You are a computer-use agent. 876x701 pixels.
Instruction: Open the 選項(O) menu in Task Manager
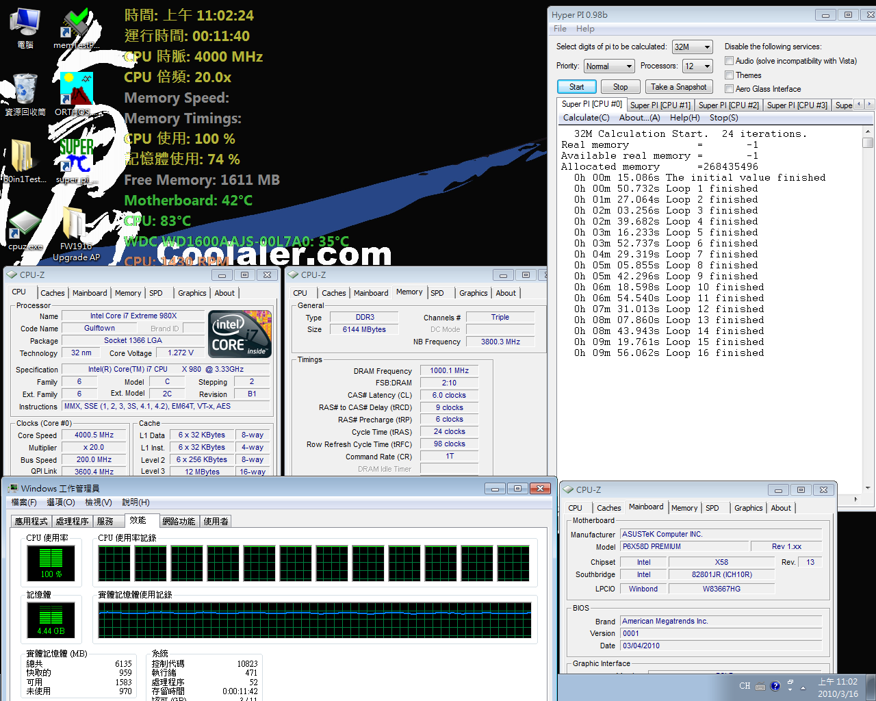tap(61, 502)
